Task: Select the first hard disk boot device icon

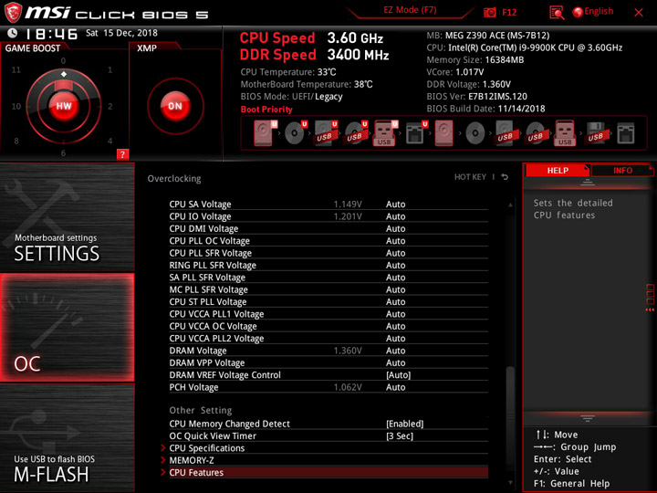Action: pos(265,133)
